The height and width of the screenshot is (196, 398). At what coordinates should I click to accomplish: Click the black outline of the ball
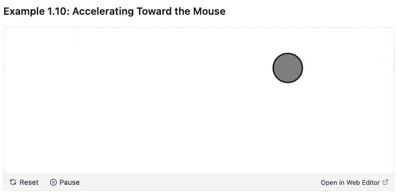[273, 68]
